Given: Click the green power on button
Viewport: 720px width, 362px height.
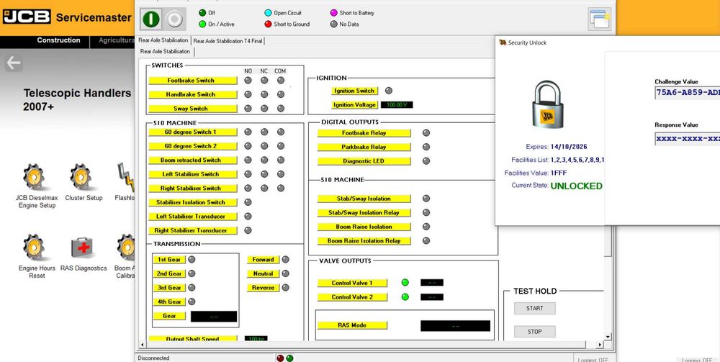Looking at the screenshot, I should tap(151, 19).
